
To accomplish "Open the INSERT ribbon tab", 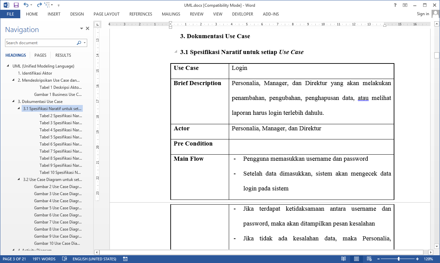I will point(54,14).
